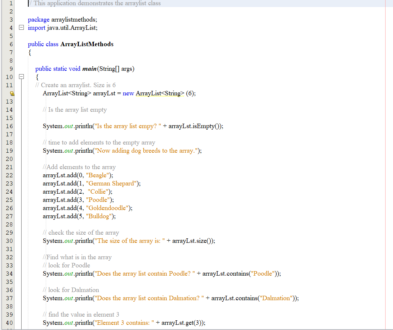Collapse the main method fold marker on line 10
Image resolution: width=393 pixels, height=330 pixels.
(22, 77)
